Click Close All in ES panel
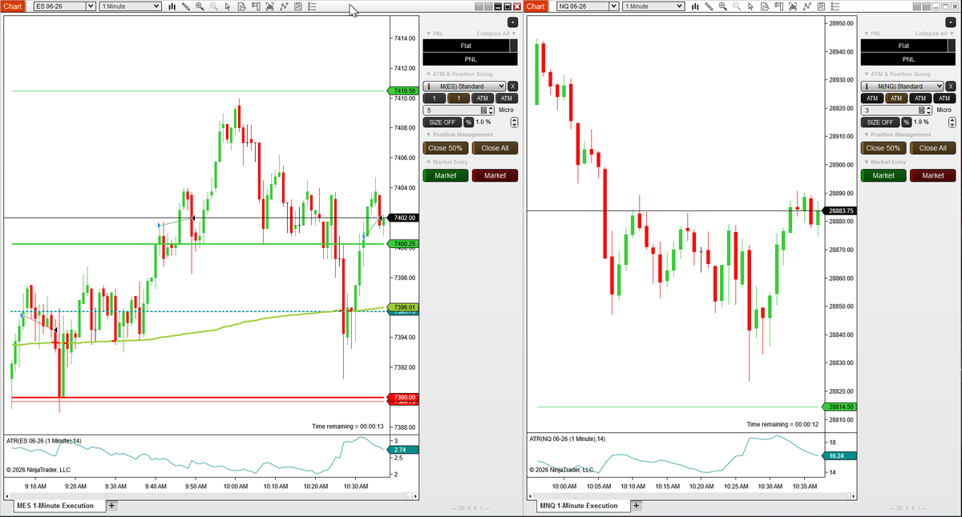 [x=495, y=148]
